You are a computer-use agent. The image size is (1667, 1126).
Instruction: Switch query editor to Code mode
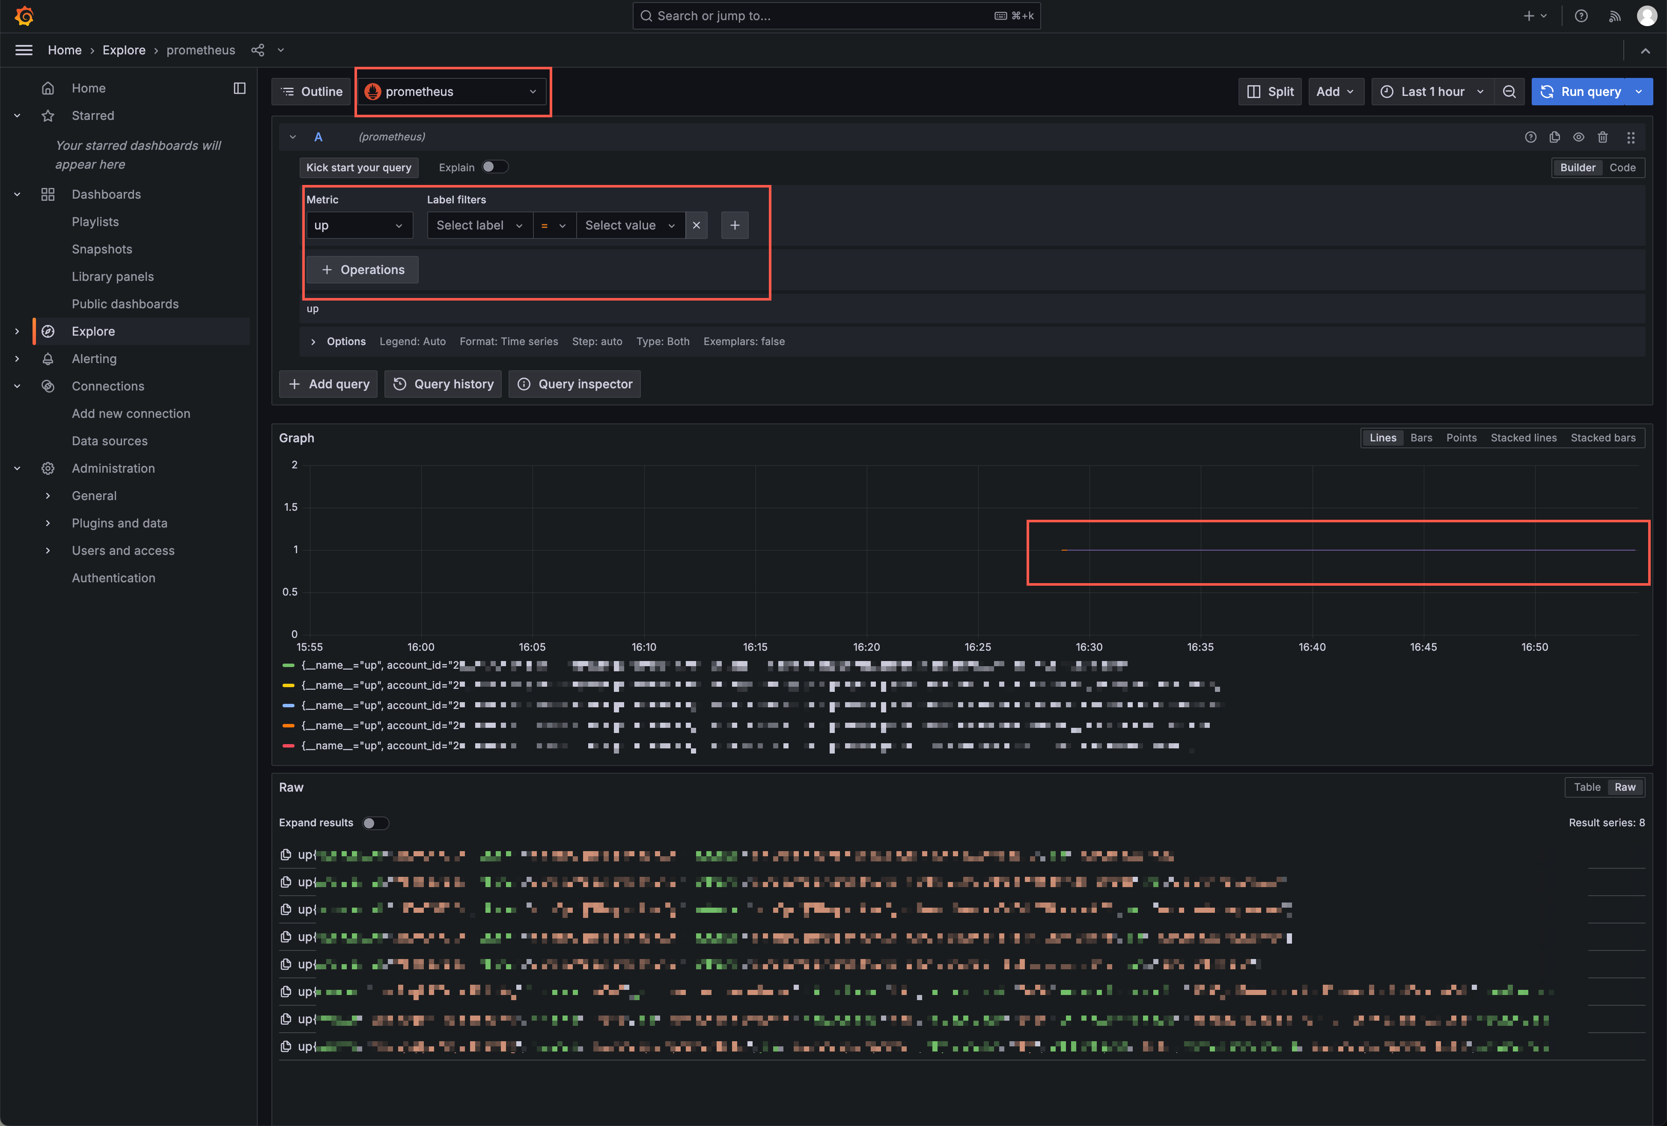click(x=1622, y=168)
